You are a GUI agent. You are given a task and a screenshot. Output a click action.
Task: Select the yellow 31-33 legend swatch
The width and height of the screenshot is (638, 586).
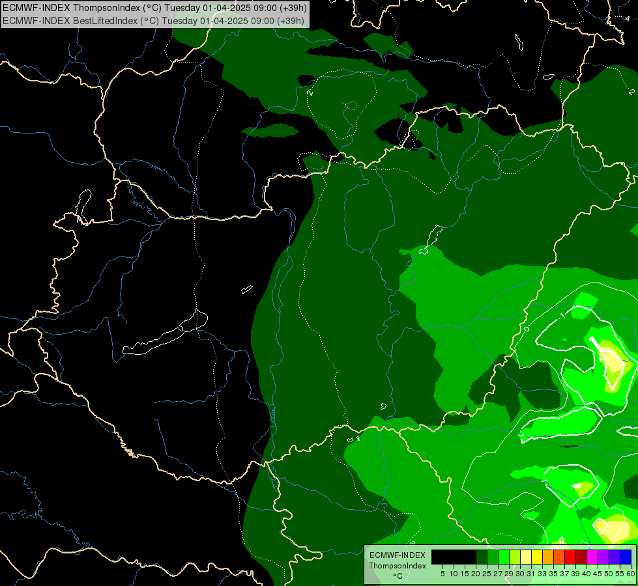click(x=537, y=557)
